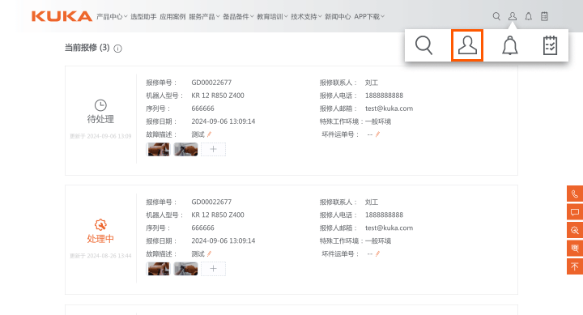Click the 处理中 status label
The image size is (583, 315).
[100, 238]
